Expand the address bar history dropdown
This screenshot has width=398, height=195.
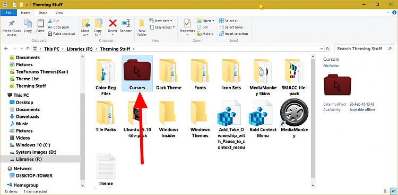tap(322, 49)
